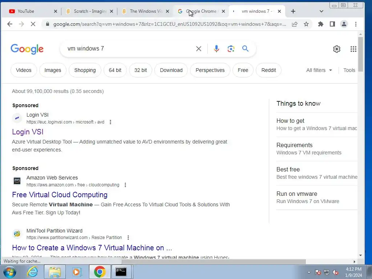The width and height of the screenshot is (372, 279).
Task: Open MiniTool Partition Wizard result options menu
Action: pos(128,238)
